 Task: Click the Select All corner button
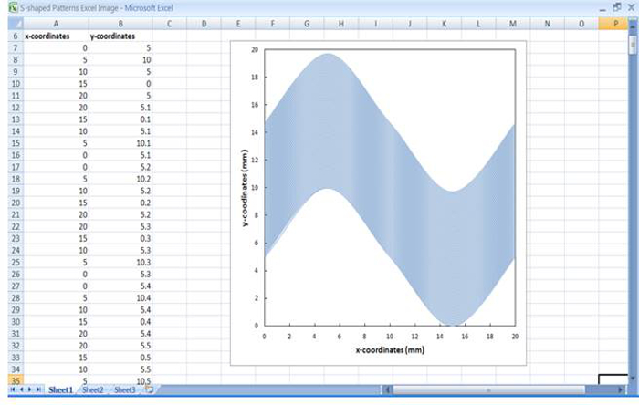[x=16, y=24]
